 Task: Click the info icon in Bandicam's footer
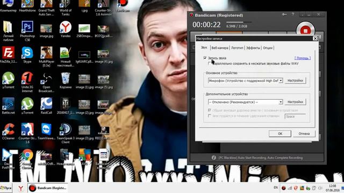click(x=214, y=158)
